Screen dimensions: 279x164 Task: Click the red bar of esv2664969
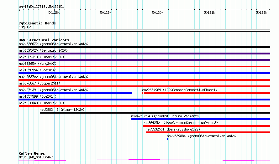pos(206,93)
